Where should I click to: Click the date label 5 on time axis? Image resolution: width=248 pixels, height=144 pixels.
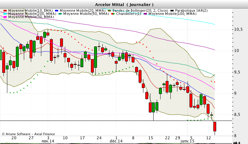click(x=191, y=138)
